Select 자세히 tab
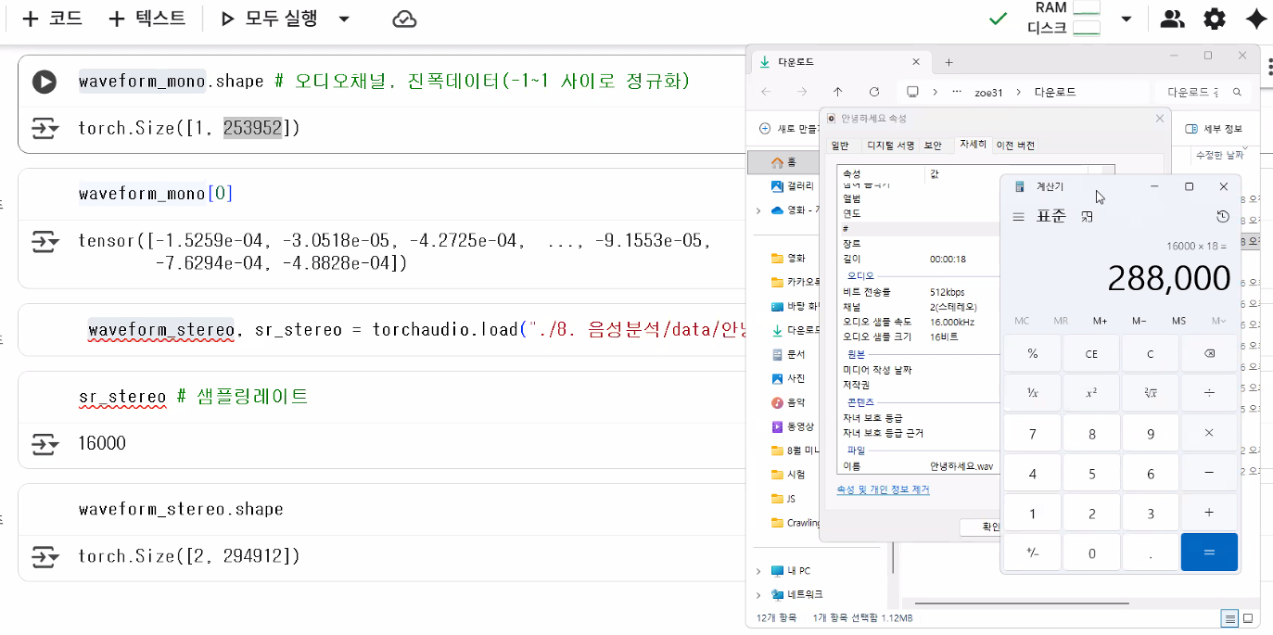The image size is (1273, 635). click(x=973, y=145)
